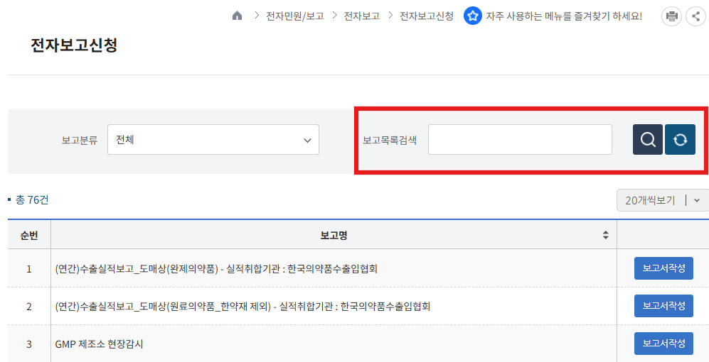Open 전자보고신청 breadcrumb item
This screenshot has width=709, height=362.
point(426,16)
